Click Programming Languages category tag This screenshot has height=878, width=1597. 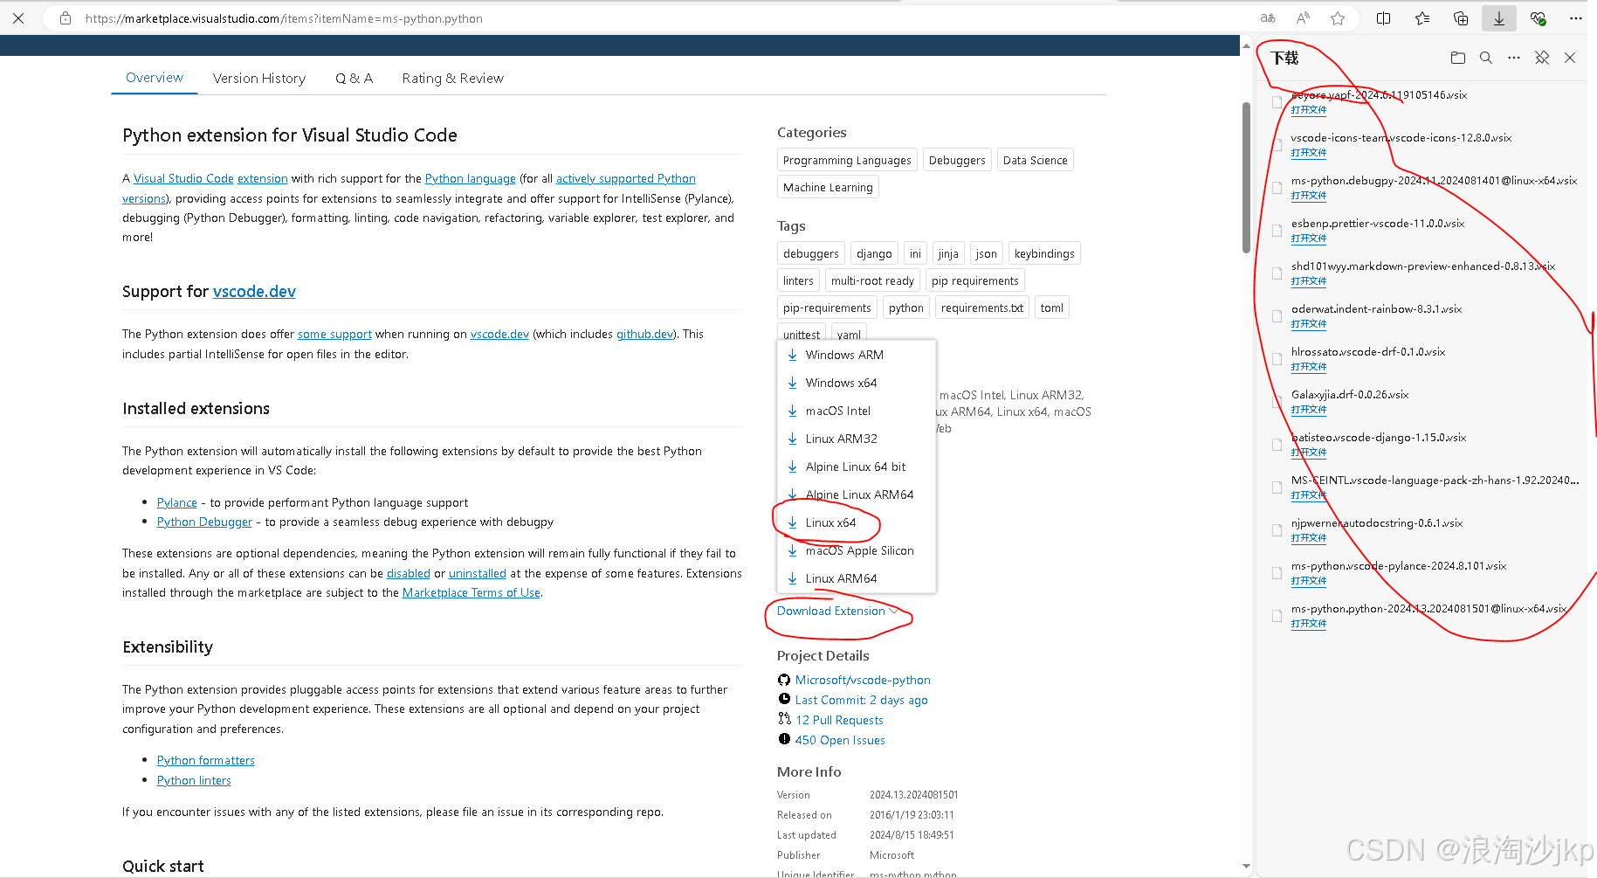847,160
